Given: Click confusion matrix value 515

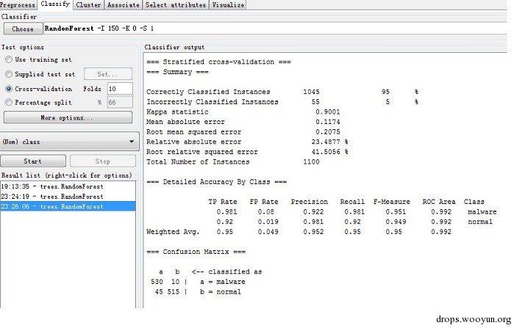Looking at the screenshot, I should click(173, 292).
